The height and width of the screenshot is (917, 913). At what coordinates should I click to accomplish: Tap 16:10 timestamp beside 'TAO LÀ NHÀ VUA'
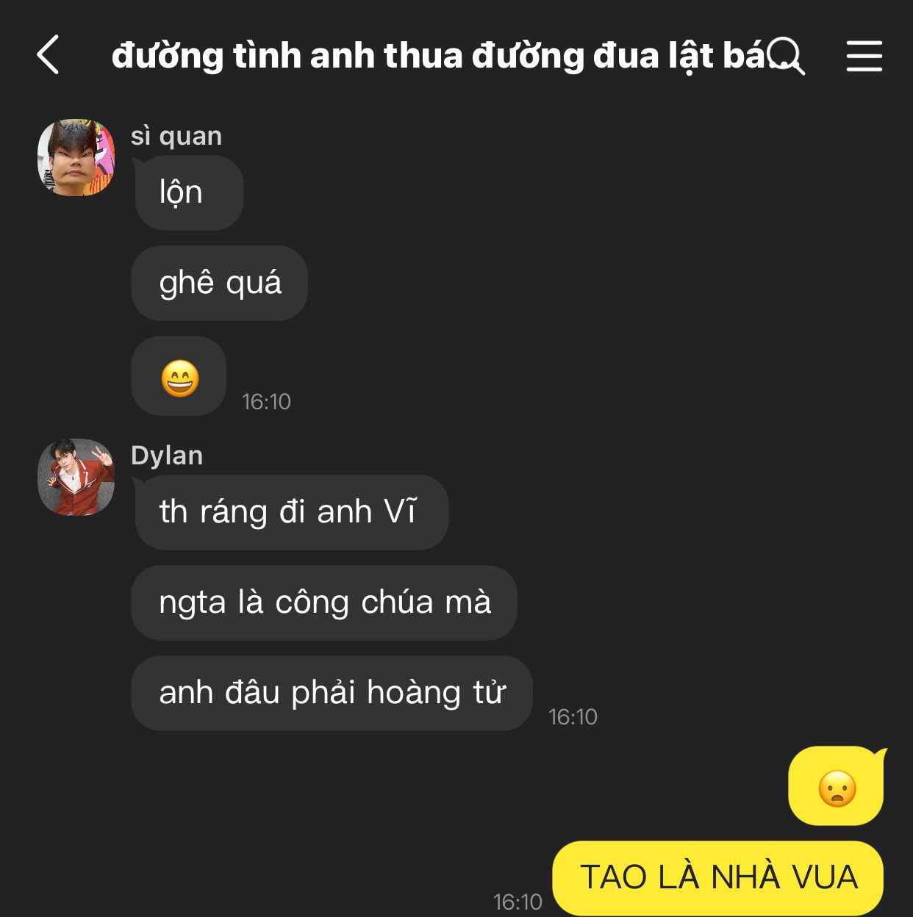[x=518, y=902]
